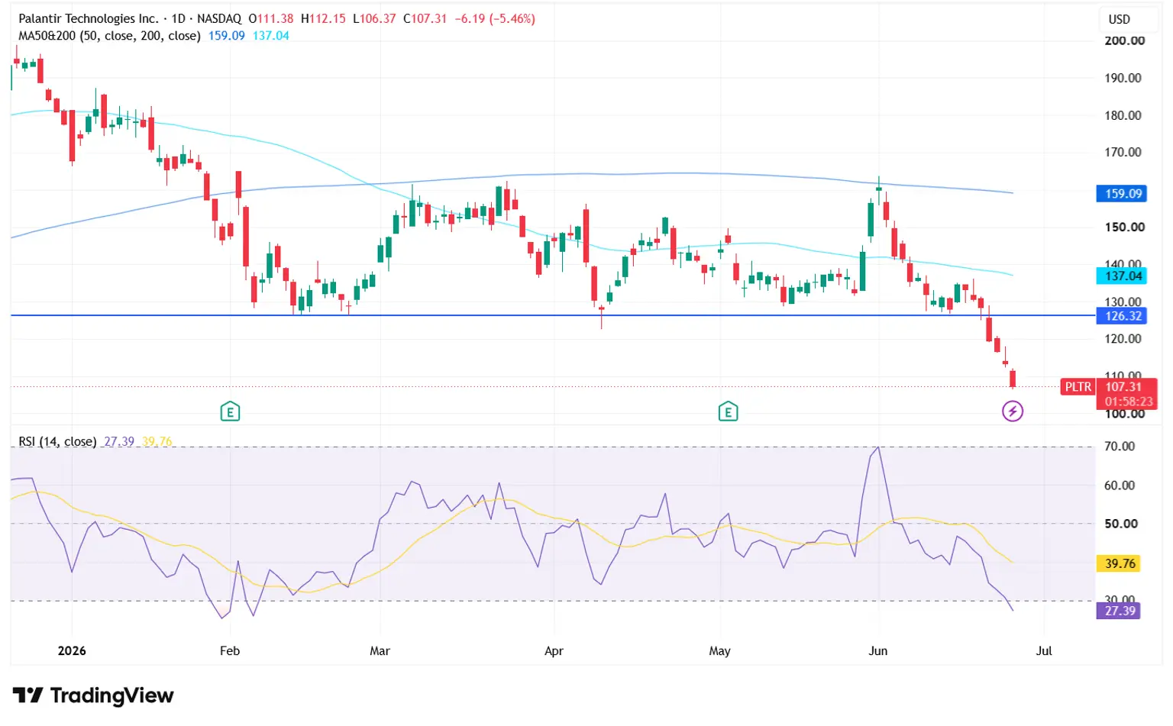
Task: Click the −6.19 (−5.46%) change value
Action: click(x=495, y=18)
